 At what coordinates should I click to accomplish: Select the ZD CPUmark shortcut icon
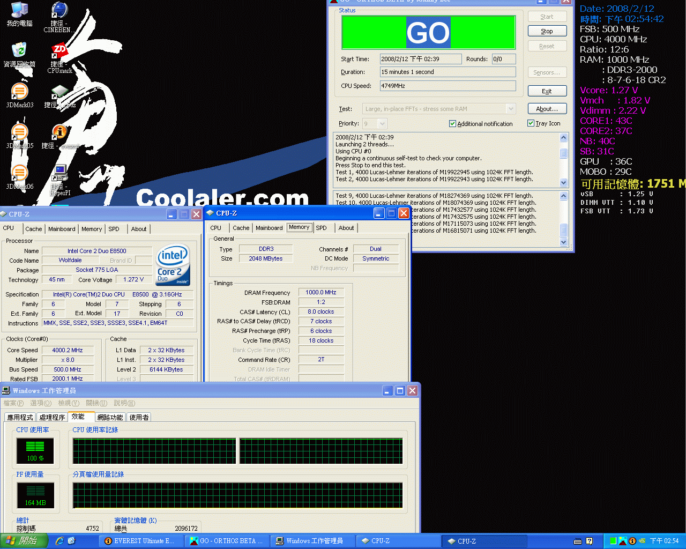(59, 58)
